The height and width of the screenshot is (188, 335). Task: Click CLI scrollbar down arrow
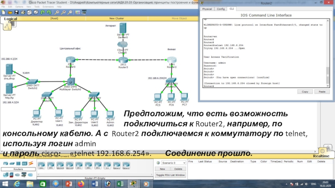[328, 86]
